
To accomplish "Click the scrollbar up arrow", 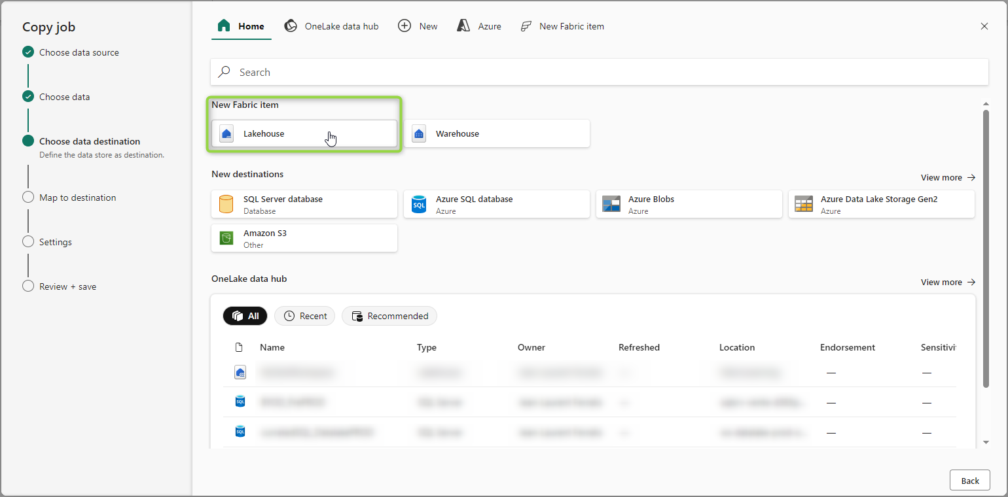I will pyautogui.click(x=986, y=104).
